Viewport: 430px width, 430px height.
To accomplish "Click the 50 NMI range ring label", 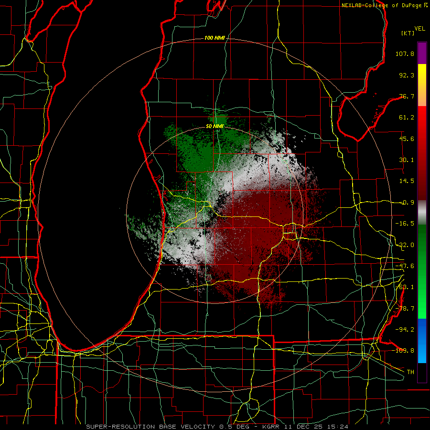I will [x=215, y=127].
